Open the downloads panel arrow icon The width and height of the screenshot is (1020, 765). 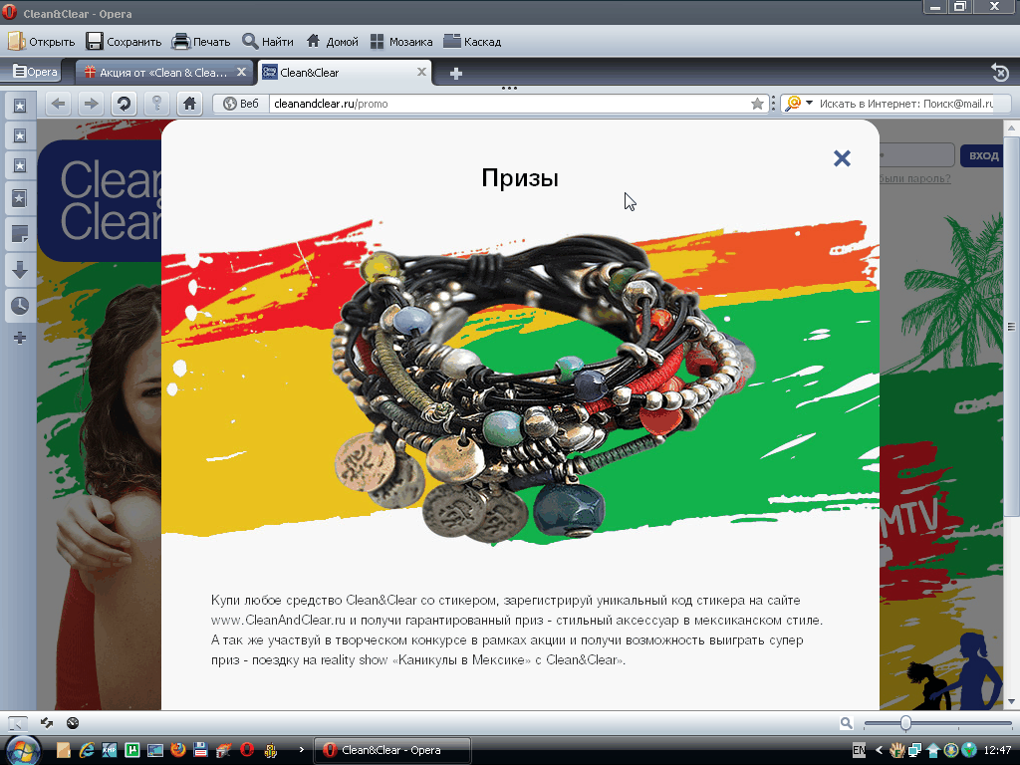tap(20, 269)
